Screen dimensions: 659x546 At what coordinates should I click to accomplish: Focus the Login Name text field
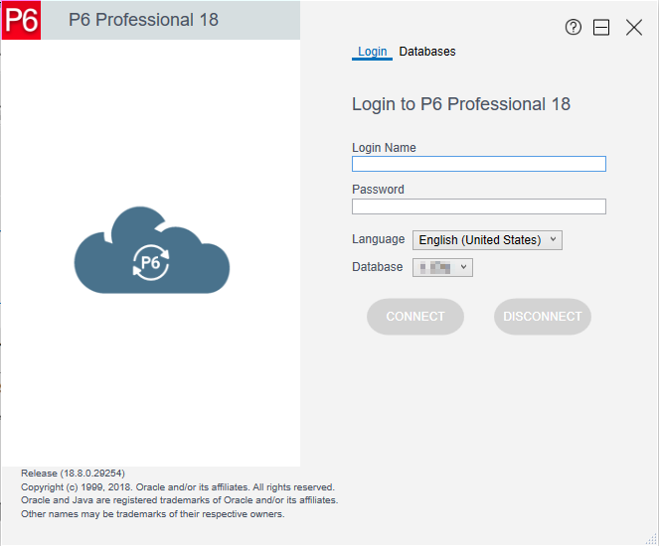[478, 165]
